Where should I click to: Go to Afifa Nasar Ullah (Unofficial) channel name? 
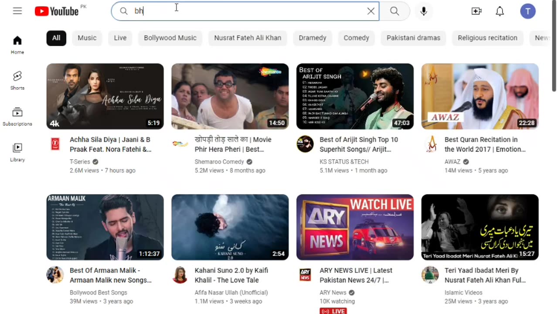pyautogui.click(x=231, y=293)
